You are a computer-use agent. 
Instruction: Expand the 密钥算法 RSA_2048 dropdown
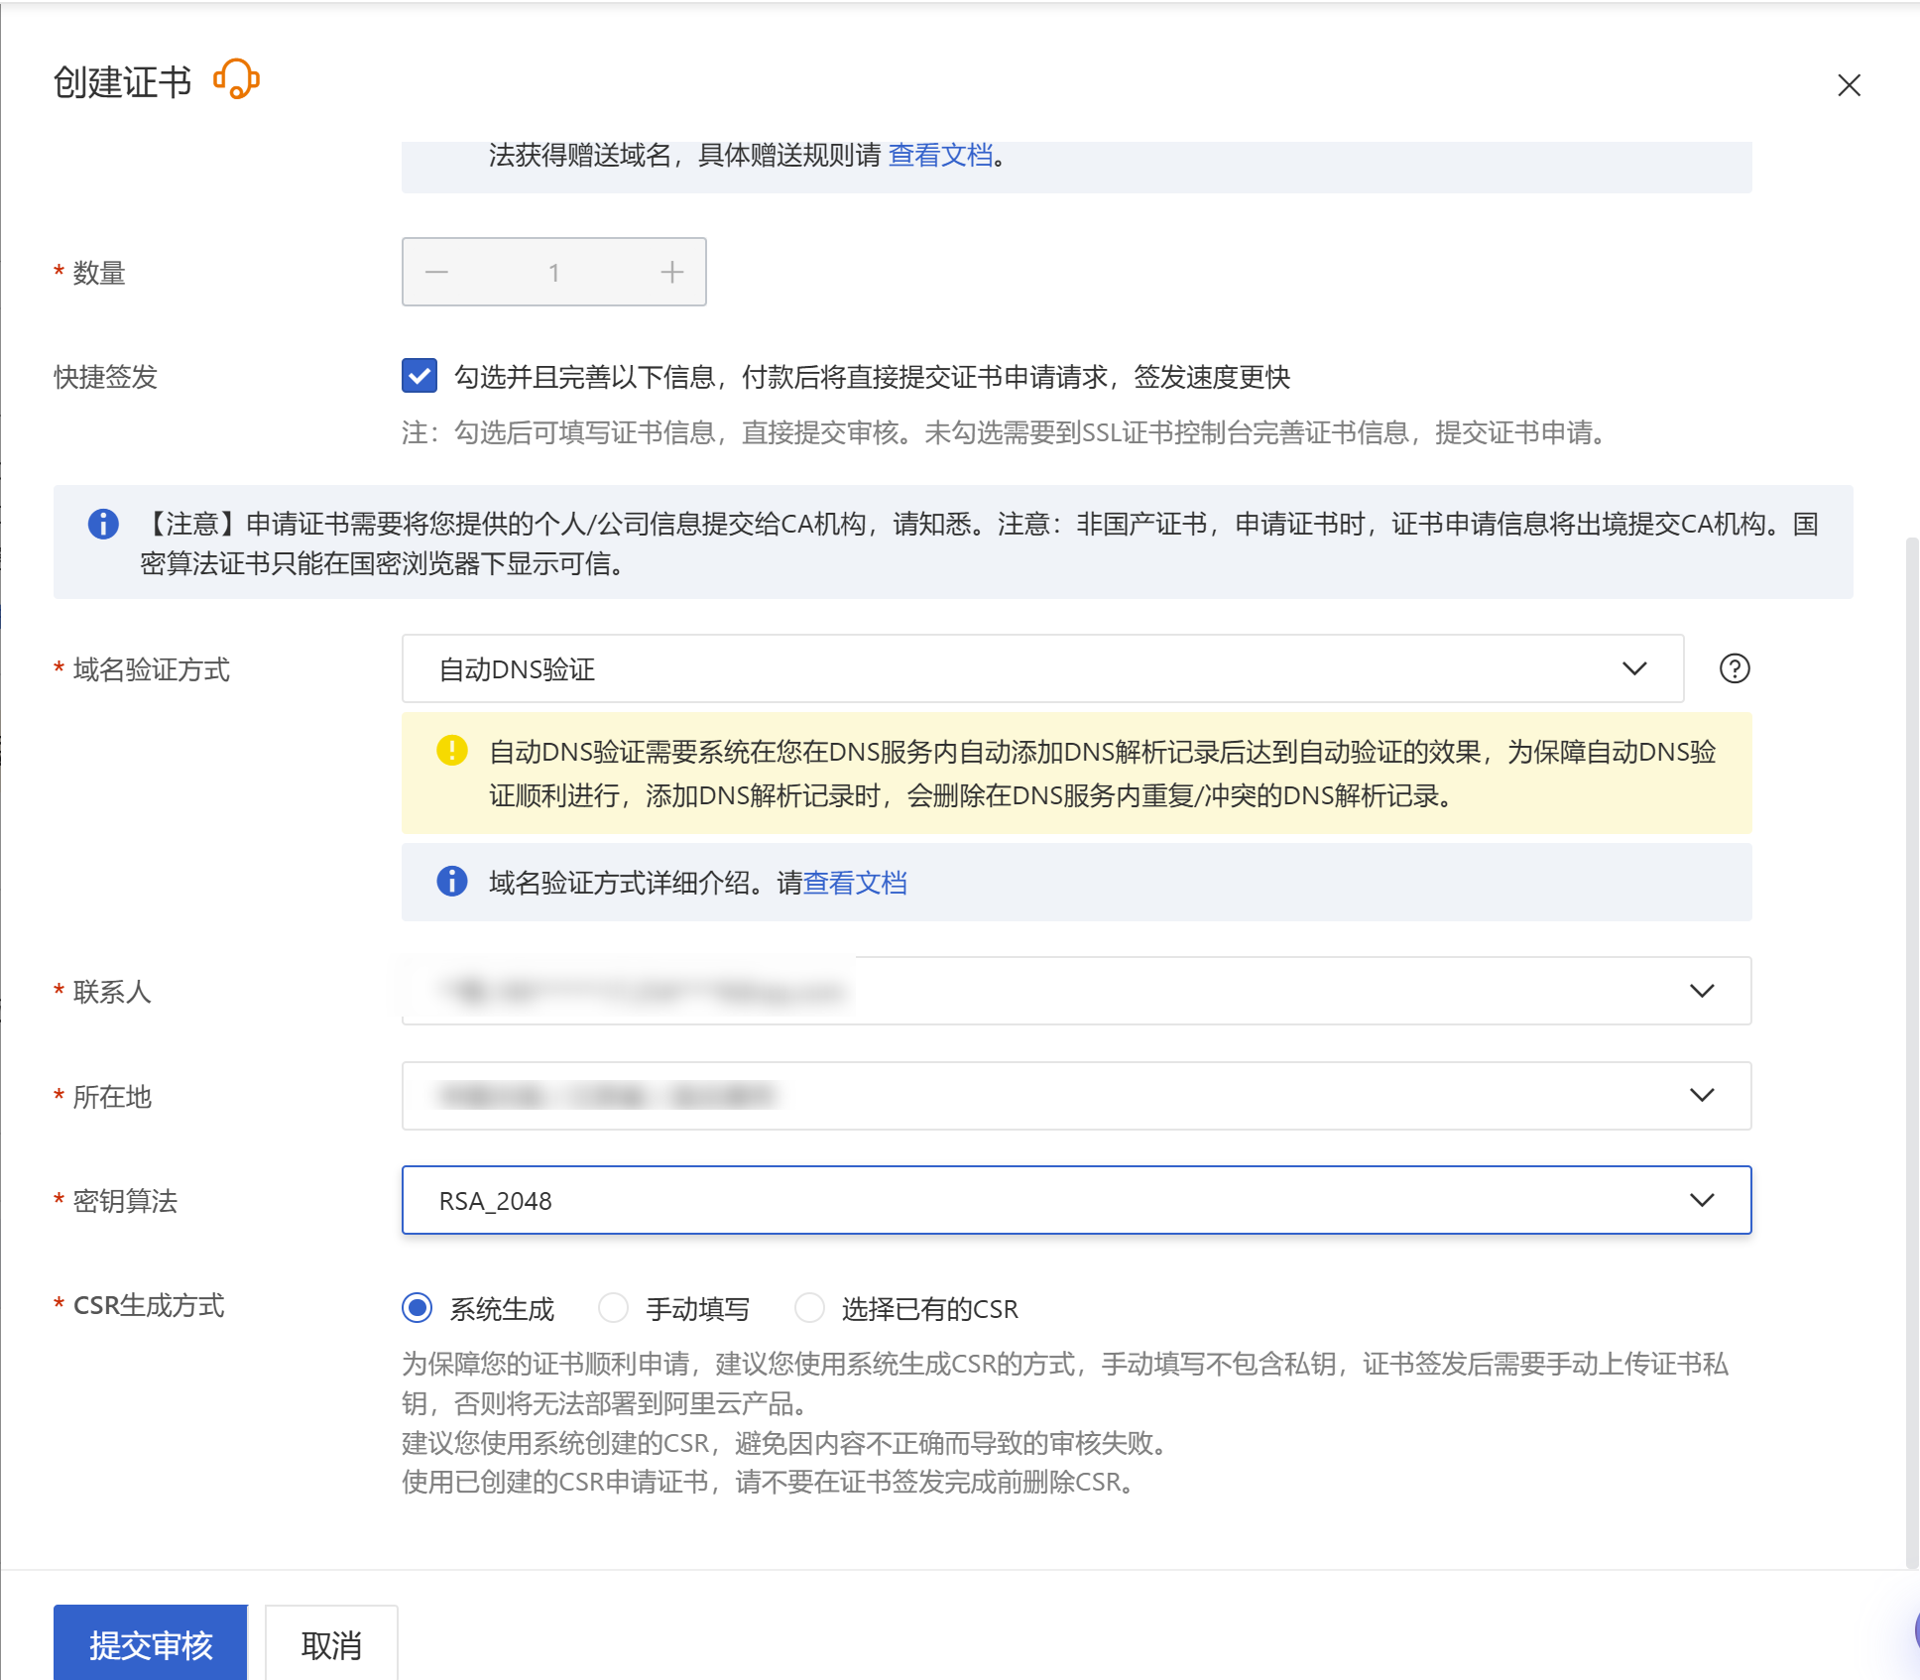(x=1076, y=1200)
